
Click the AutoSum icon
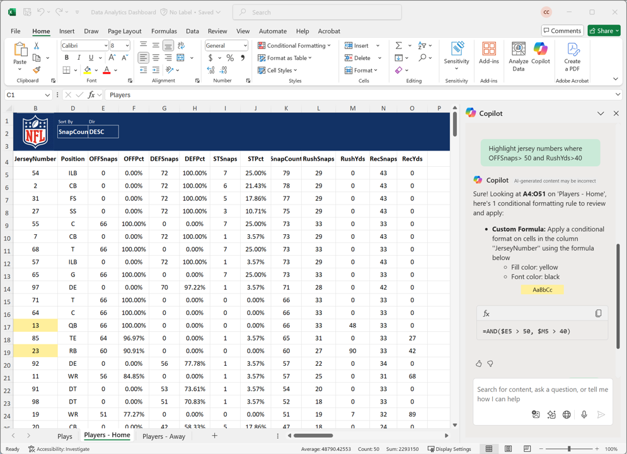pyautogui.click(x=398, y=46)
